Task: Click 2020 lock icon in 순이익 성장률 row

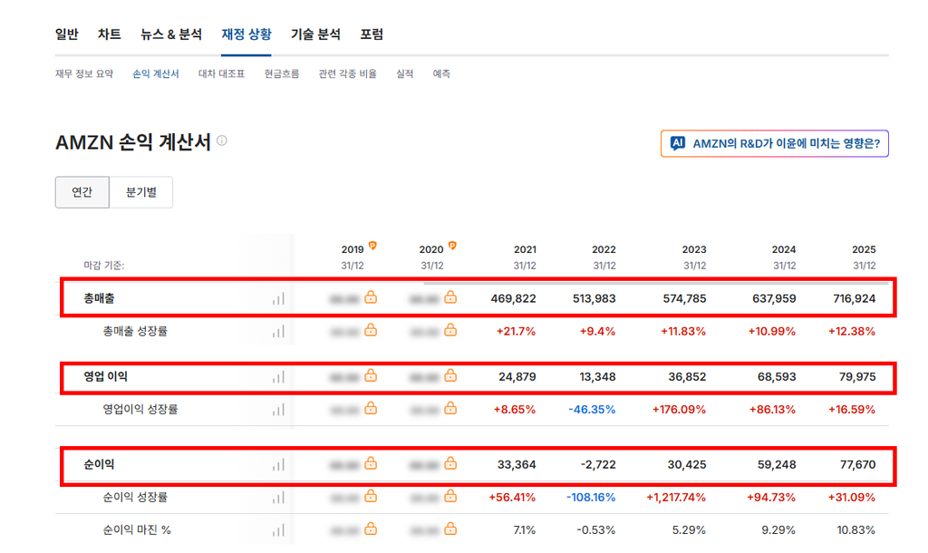Action: (450, 496)
